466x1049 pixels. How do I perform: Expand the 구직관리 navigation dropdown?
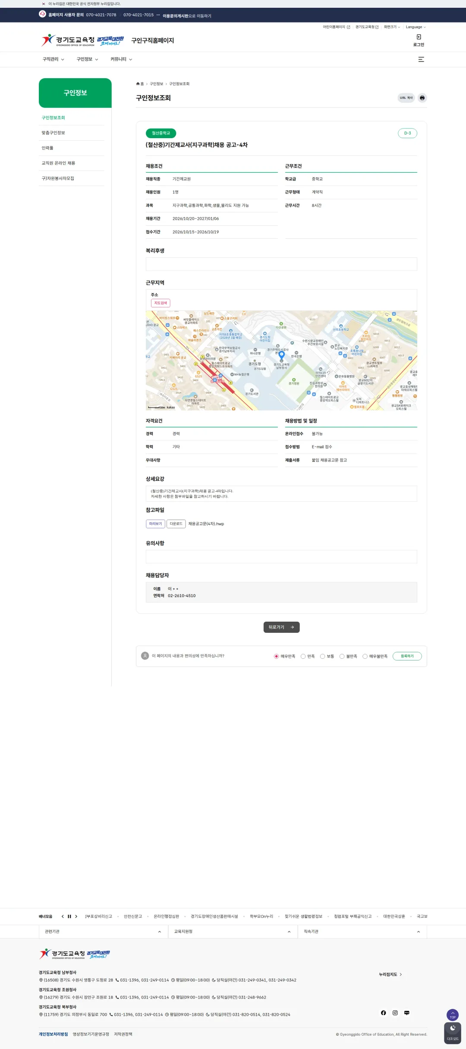[54, 60]
